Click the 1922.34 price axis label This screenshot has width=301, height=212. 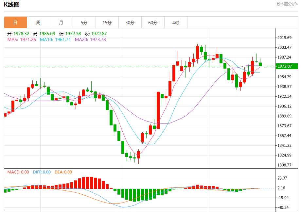click(284, 96)
